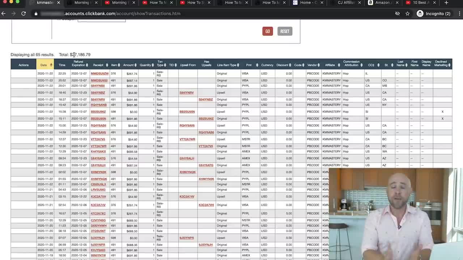The width and height of the screenshot is (463, 260).
Task: Open receipt link RQ4Y6ANB
Action: pyautogui.click(x=98, y=105)
